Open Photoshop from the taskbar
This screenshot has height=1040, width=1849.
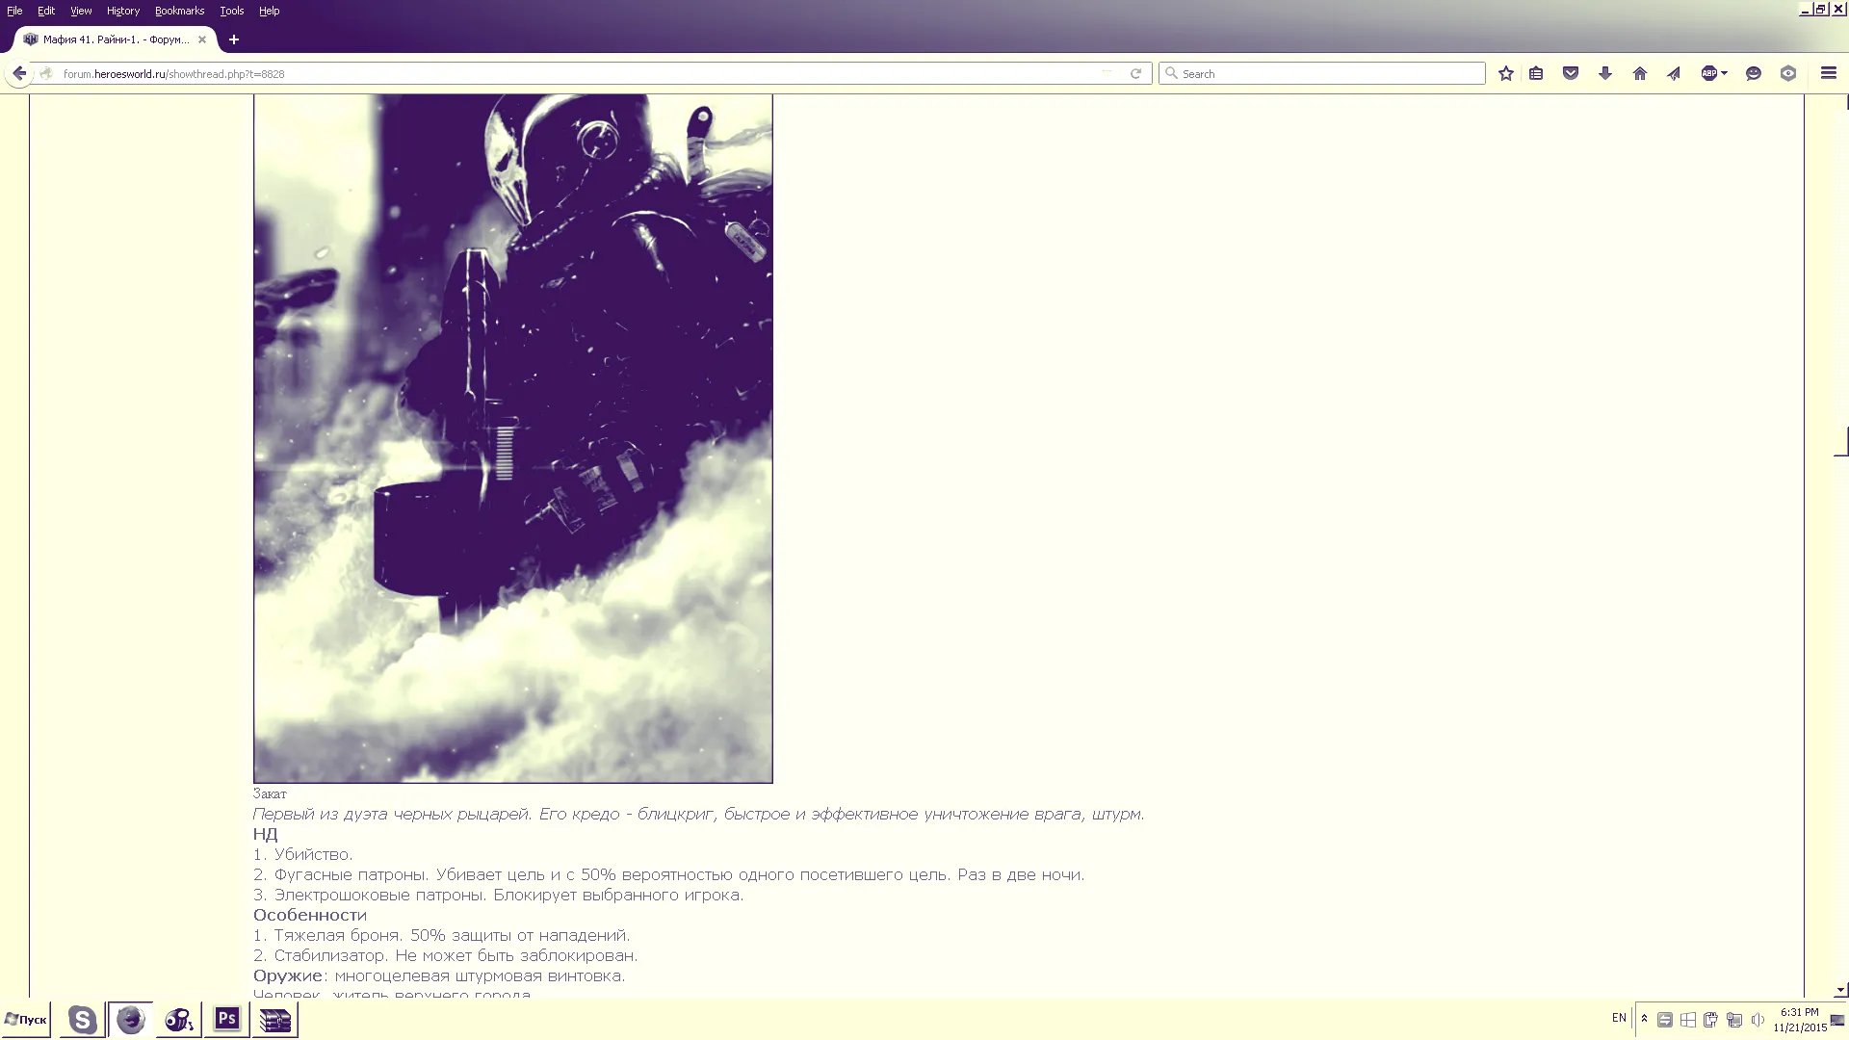coord(227,1020)
